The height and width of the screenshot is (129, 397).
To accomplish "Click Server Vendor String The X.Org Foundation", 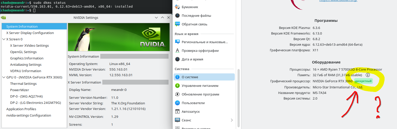I will tap(128, 103).
